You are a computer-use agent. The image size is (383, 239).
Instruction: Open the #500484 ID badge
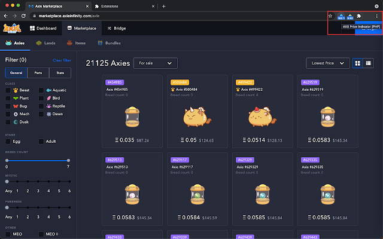(x=180, y=82)
